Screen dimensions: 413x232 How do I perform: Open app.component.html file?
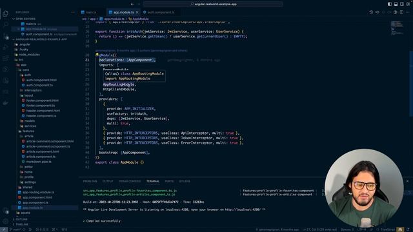(37, 198)
